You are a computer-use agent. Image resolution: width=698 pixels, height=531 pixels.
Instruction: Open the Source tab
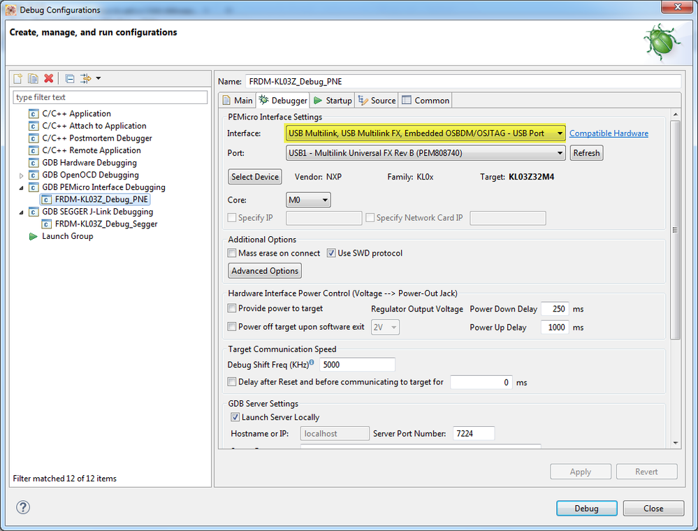(377, 101)
